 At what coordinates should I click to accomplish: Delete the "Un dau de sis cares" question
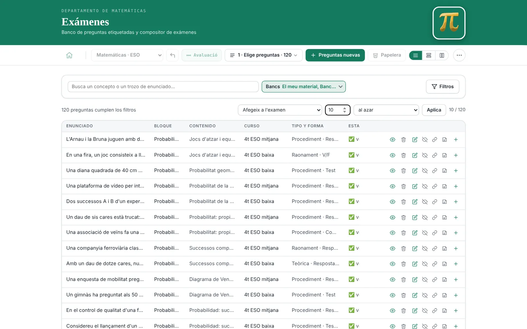[x=403, y=217]
